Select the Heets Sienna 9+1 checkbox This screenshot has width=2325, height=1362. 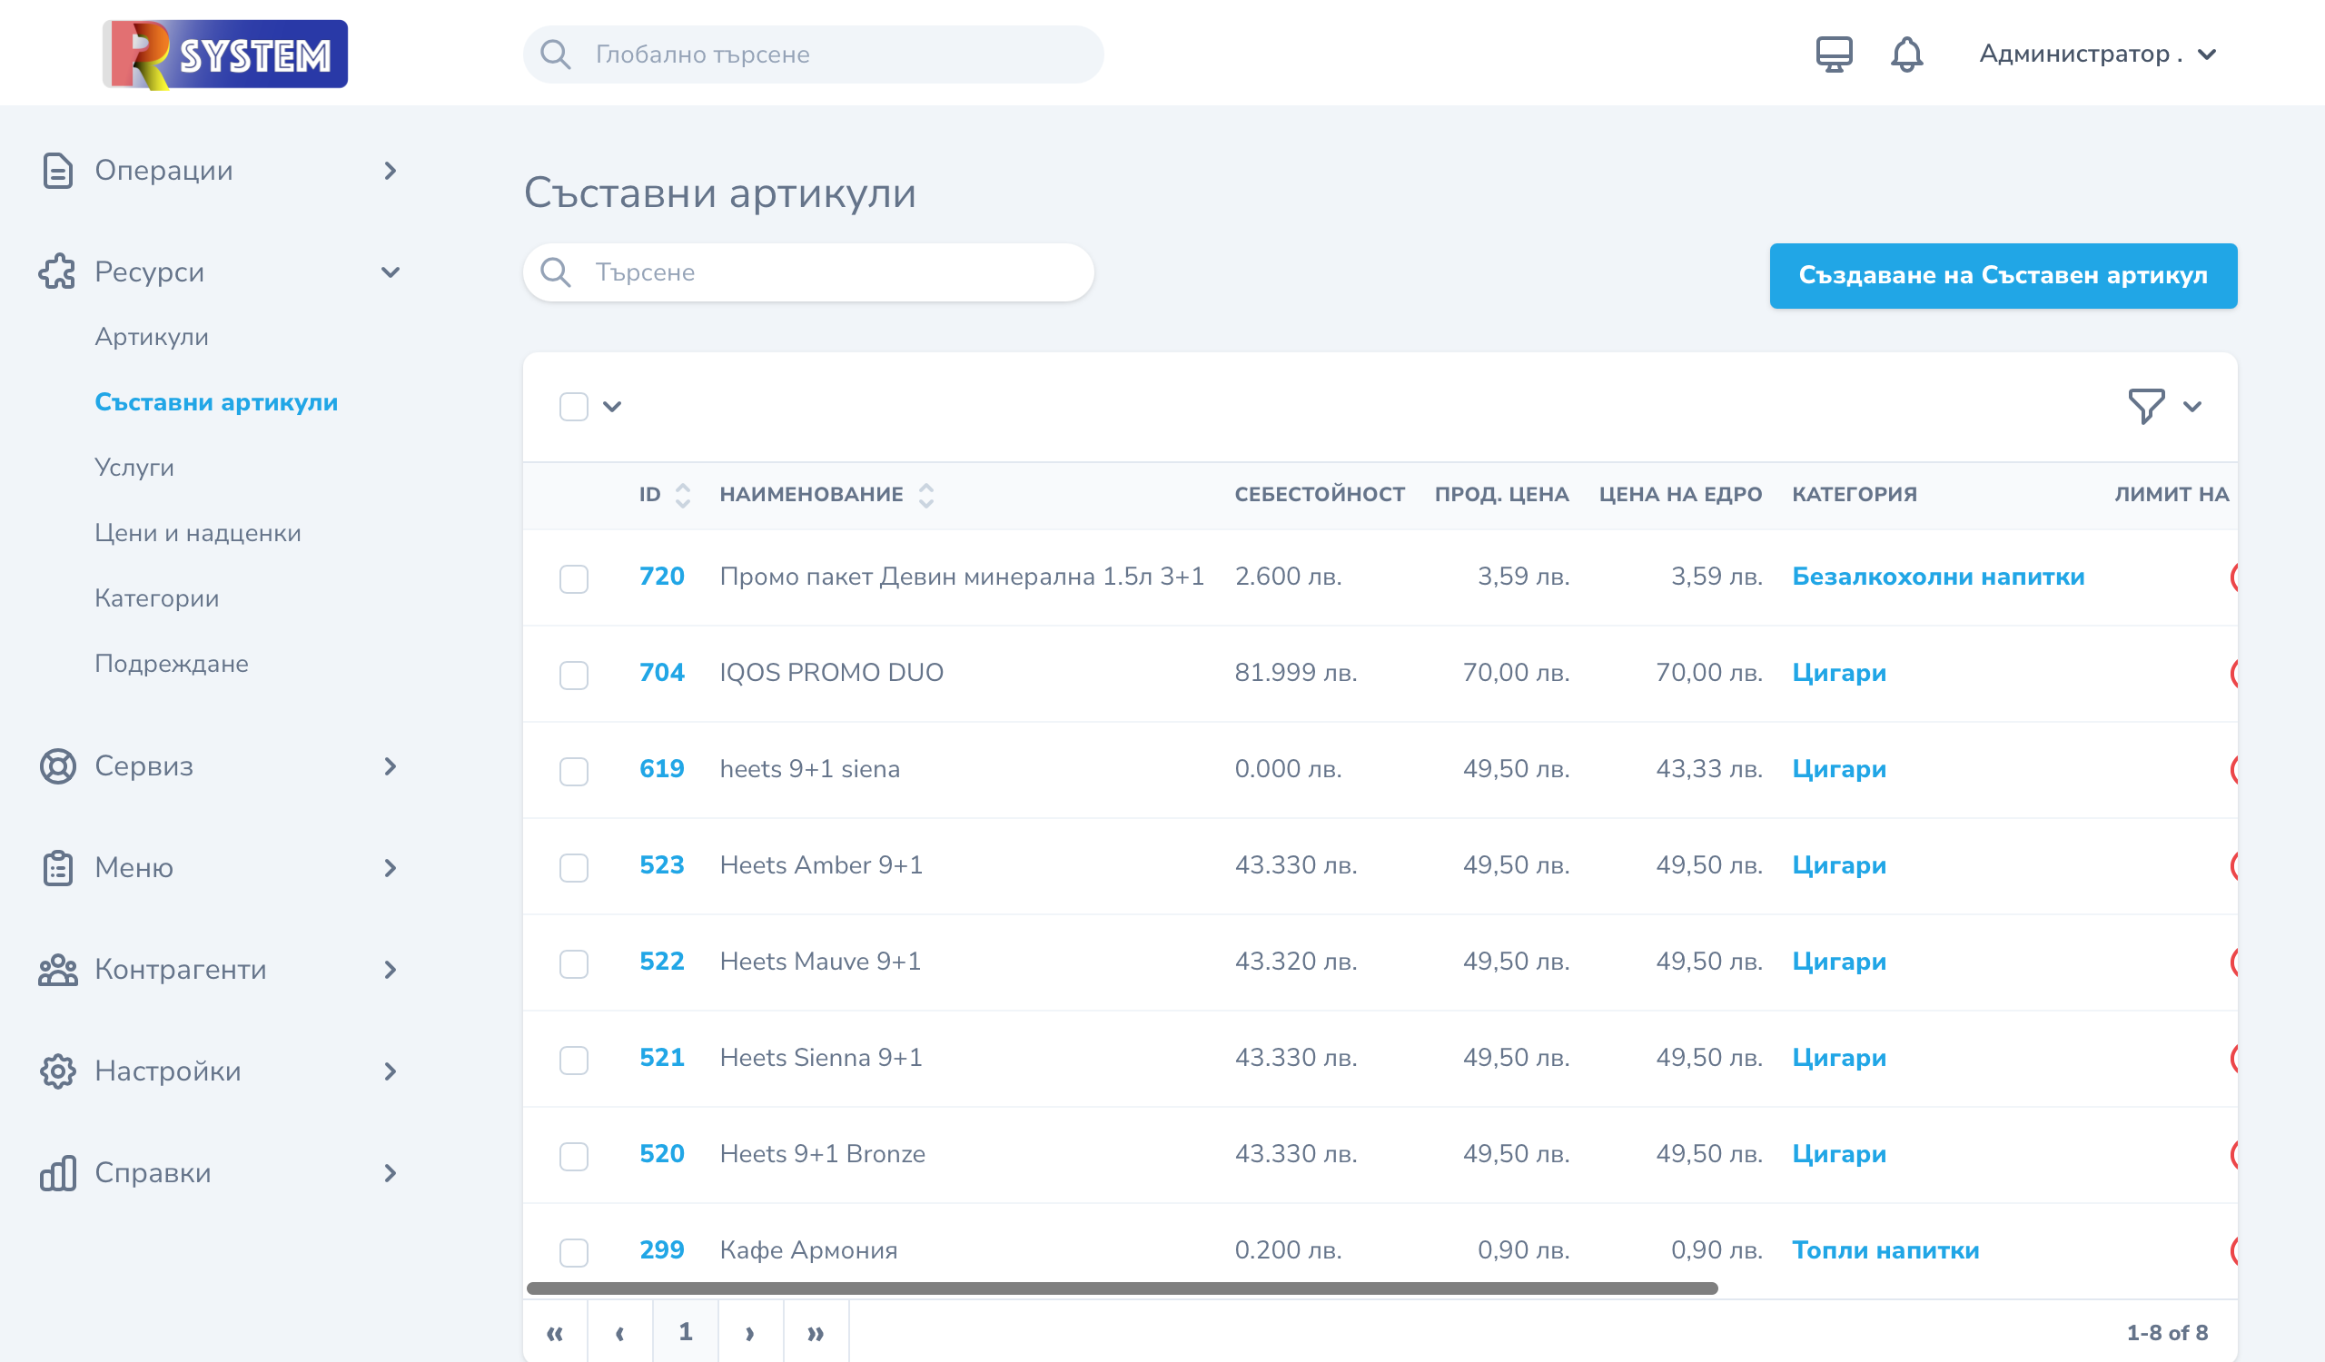573,1060
